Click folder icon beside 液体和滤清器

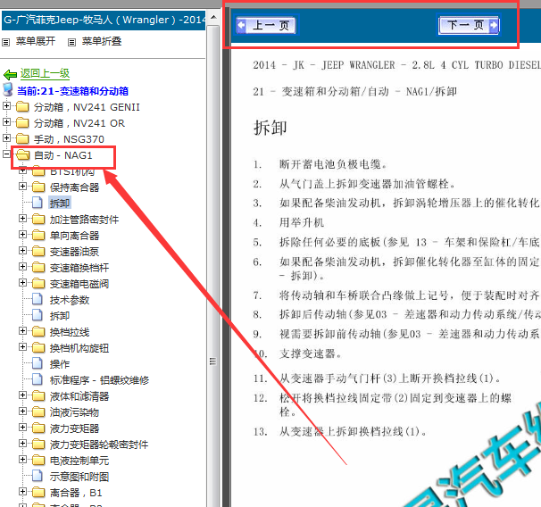tap(38, 396)
